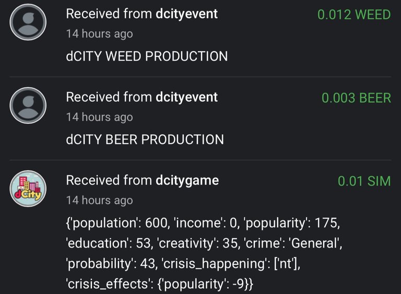Tap the dCITY BEER PRODUCTION memo
Viewport: 401px width, 294px height.
click(145, 140)
